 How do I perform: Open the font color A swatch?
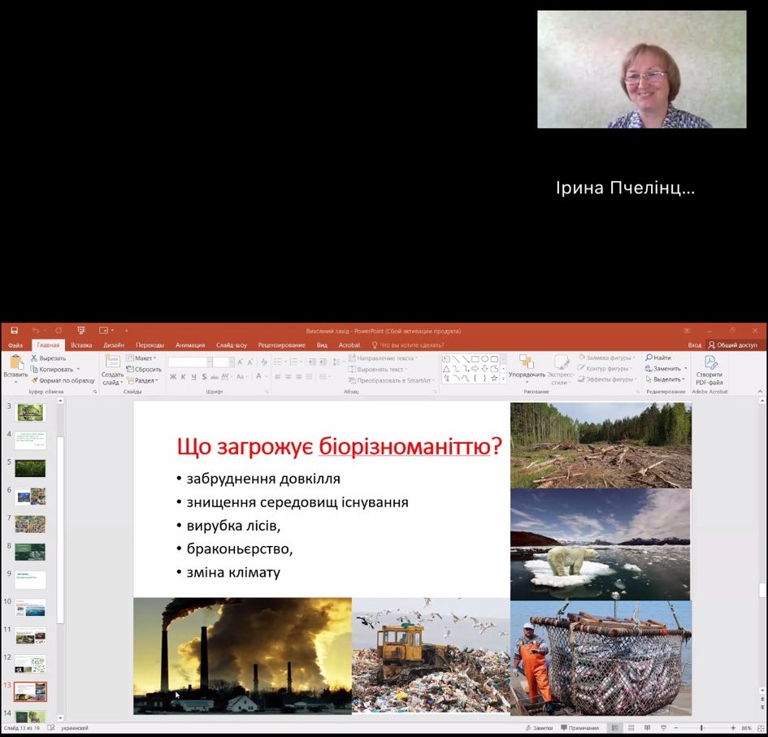(258, 376)
